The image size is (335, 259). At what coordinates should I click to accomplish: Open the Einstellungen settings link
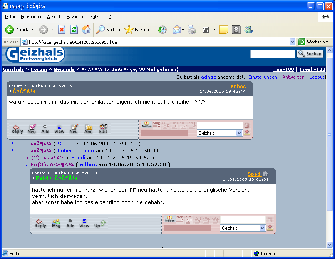click(263, 77)
